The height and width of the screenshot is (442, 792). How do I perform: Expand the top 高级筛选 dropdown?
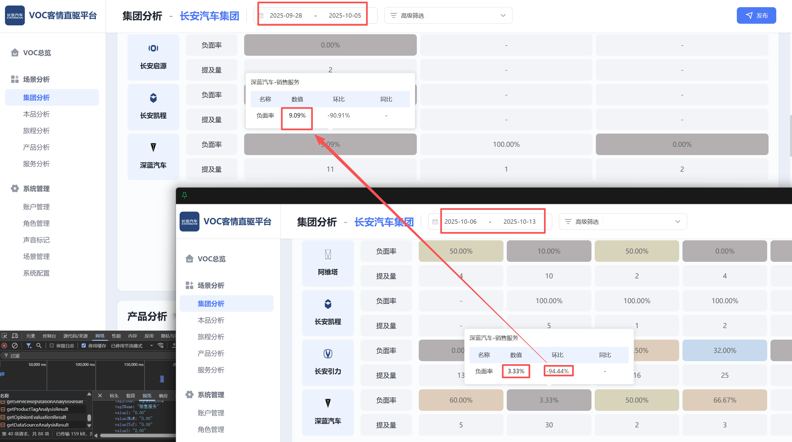point(503,15)
